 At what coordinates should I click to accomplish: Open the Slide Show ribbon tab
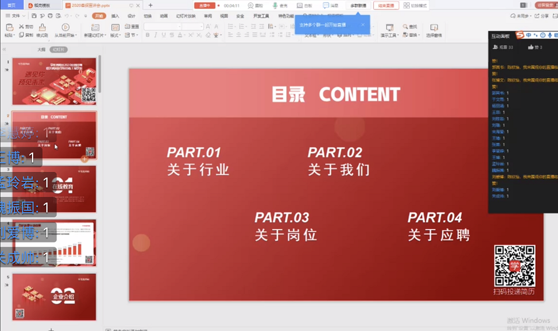click(x=186, y=16)
